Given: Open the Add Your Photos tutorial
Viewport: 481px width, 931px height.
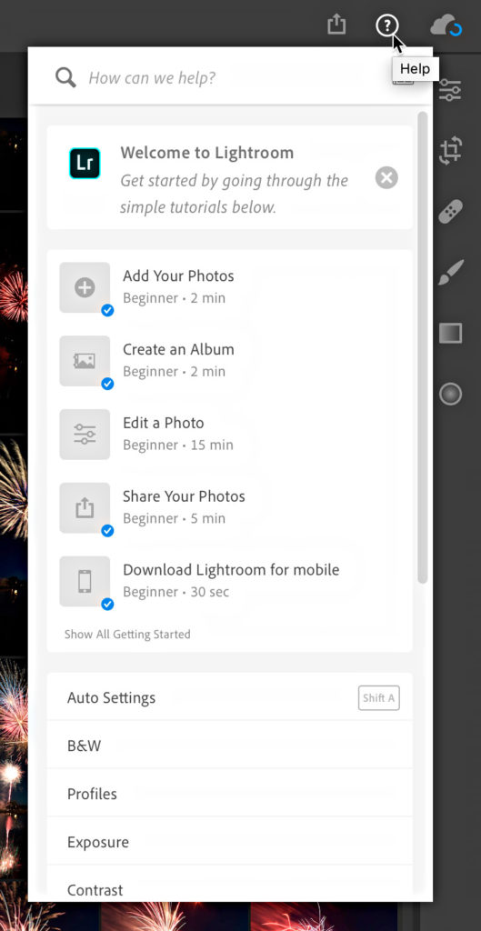Looking at the screenshot, I should point(229,287).
